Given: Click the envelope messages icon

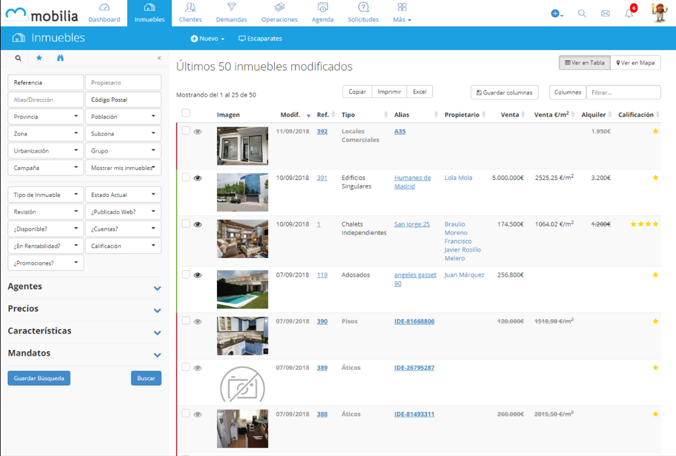Looking at the screenshot, I should pos(605,13).
